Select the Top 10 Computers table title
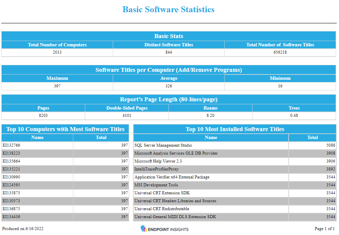This screenshot has width=339, height=235. point(65,129)
